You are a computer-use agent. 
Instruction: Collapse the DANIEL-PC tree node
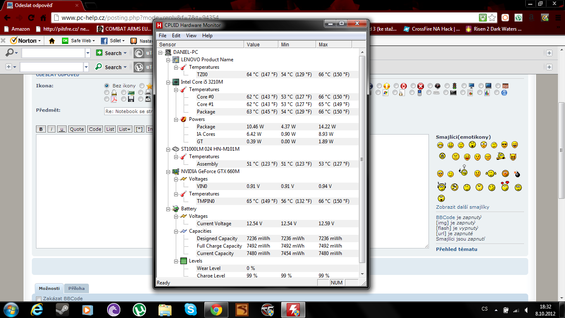(x=161, y=52)
